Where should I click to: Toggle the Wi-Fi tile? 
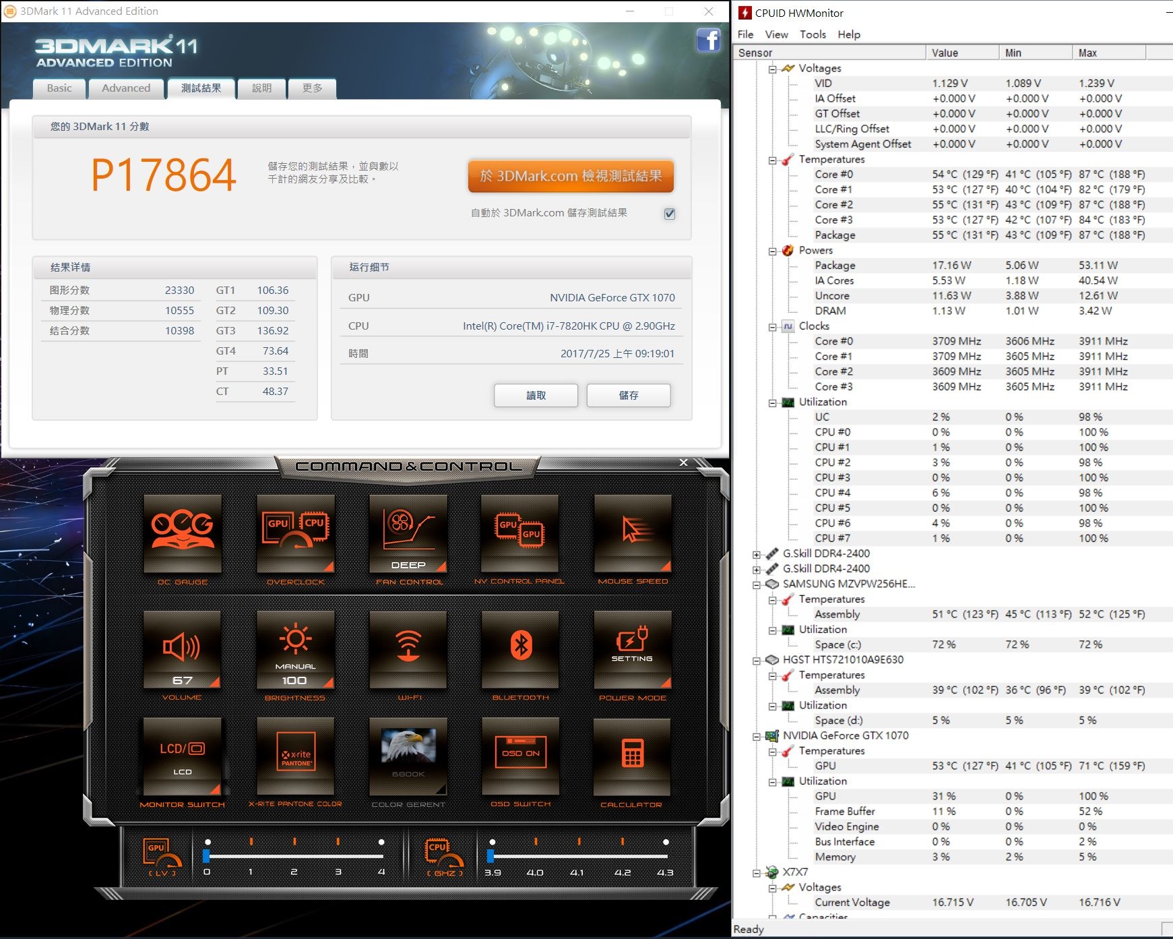(408, 650)
